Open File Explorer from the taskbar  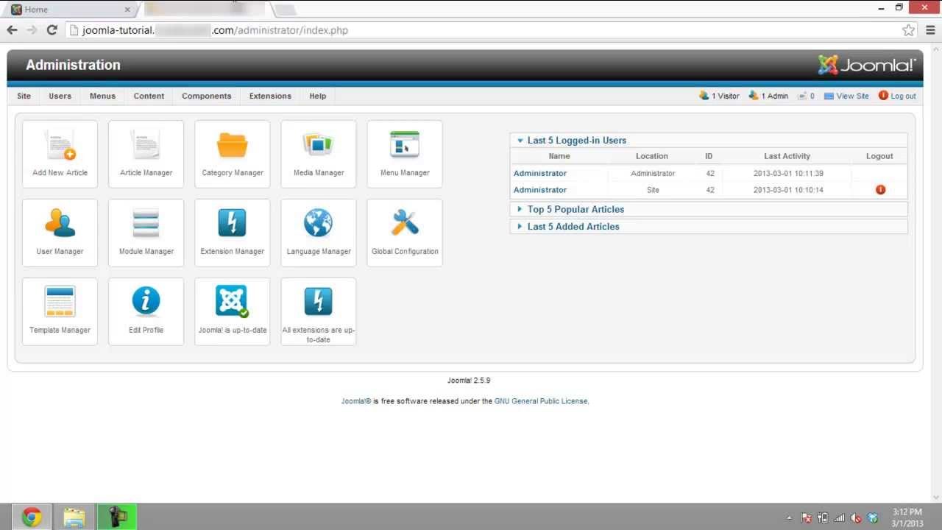pyautogui.click(x=74, y=517)
